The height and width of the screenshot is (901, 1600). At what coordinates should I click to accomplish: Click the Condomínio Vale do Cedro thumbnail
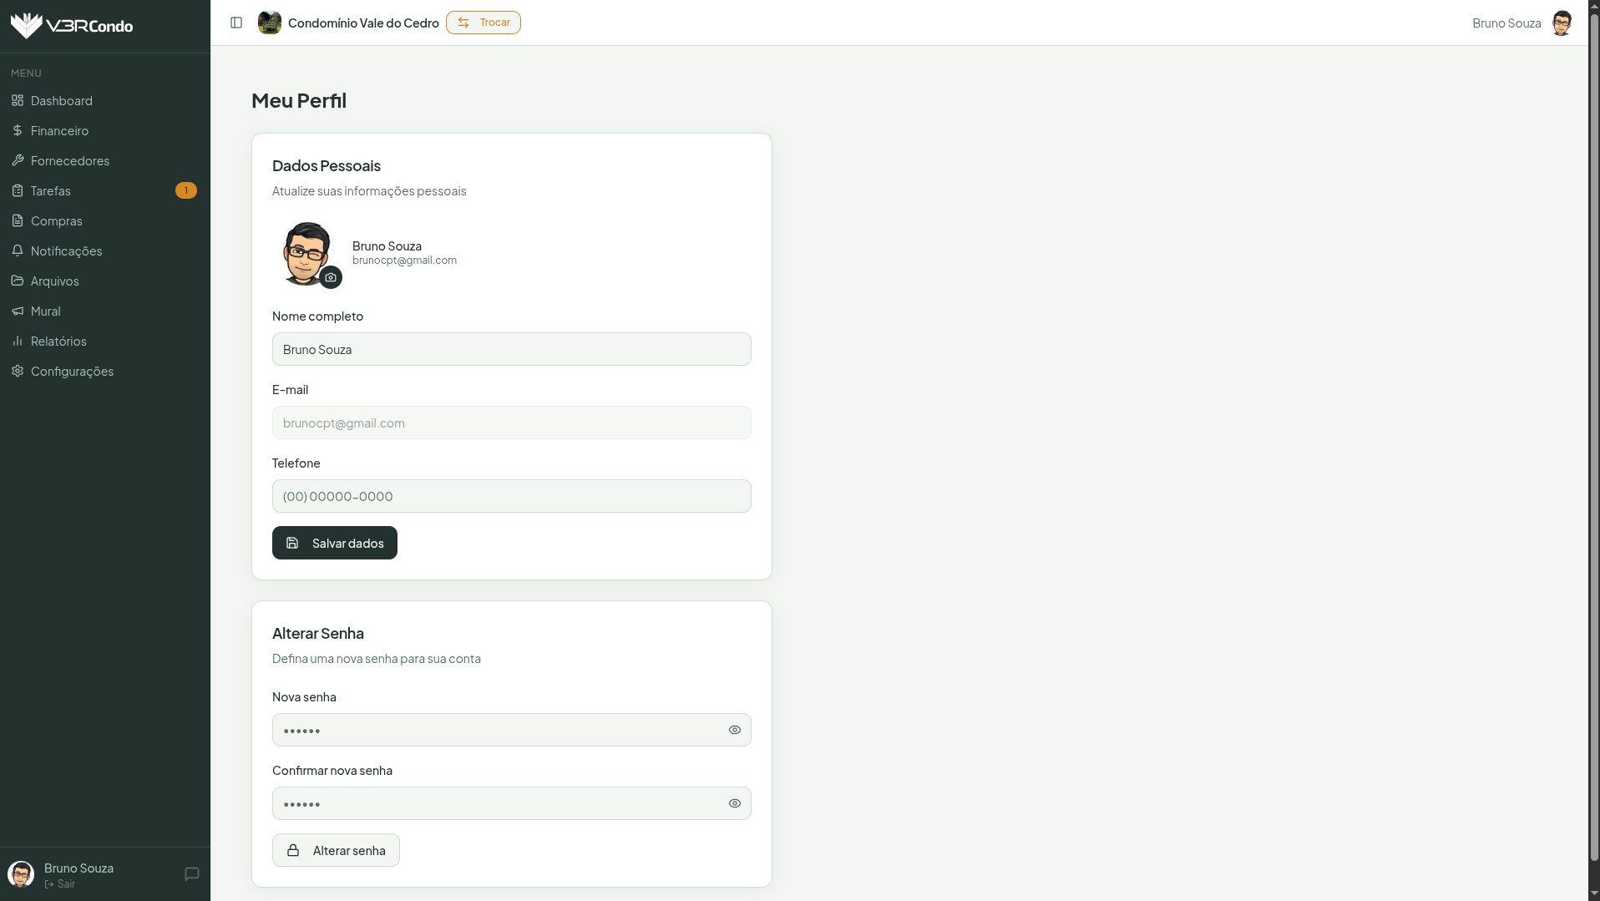pyautogui.click(x=269, y=23)
